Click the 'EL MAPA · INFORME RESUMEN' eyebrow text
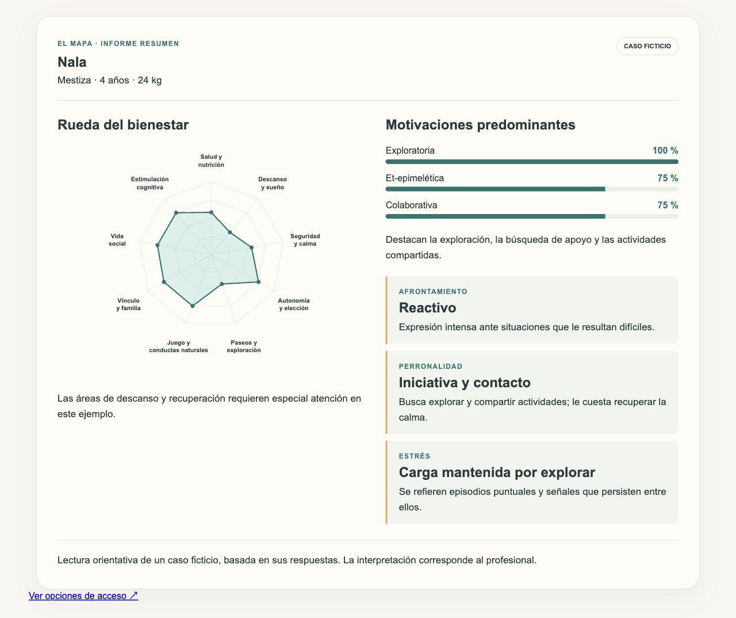This screenshot has height=618, width=736. (118, 44)
